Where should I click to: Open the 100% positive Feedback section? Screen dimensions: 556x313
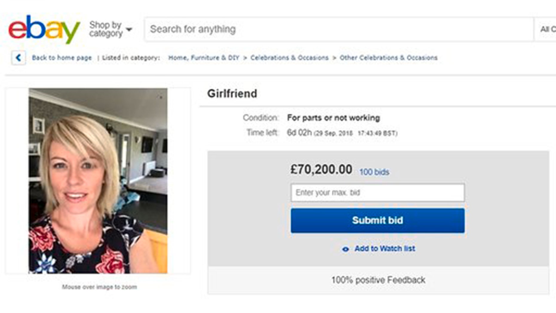[x=378, y=280]
